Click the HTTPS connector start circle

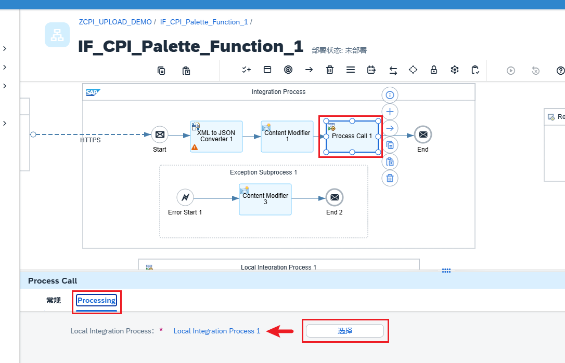click(x=33, y=135)
